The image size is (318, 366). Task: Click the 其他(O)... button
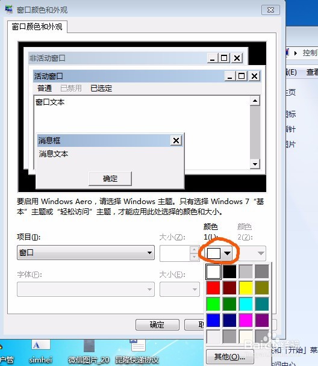pos(229,356)
